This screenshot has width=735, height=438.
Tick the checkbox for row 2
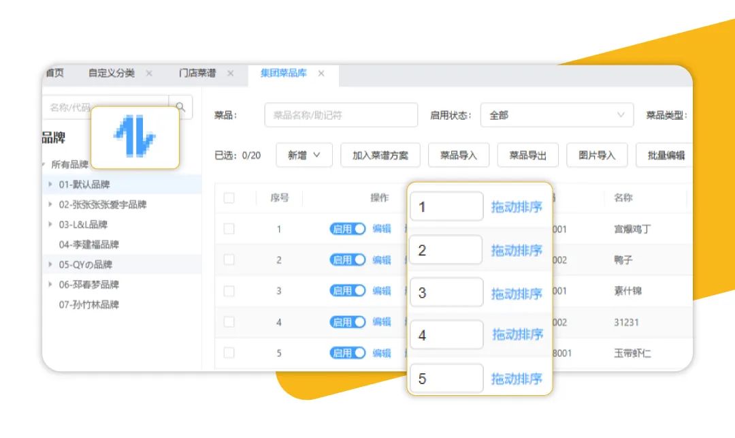229,260
